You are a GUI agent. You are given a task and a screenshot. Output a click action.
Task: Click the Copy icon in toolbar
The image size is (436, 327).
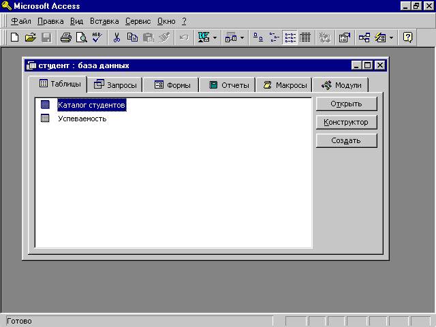[x=132, y=37]
